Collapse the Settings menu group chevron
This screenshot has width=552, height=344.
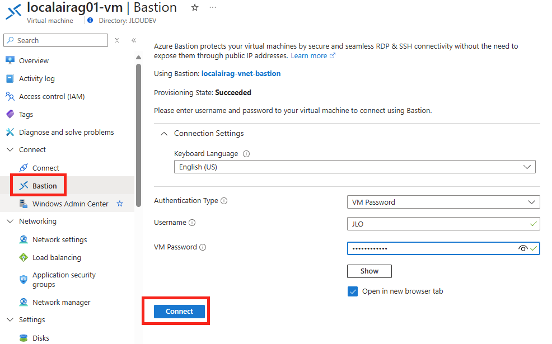(10, 320)
